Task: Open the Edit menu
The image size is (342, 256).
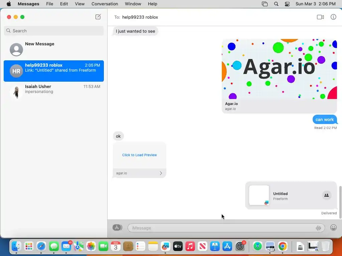Action: tap(64, 4)
